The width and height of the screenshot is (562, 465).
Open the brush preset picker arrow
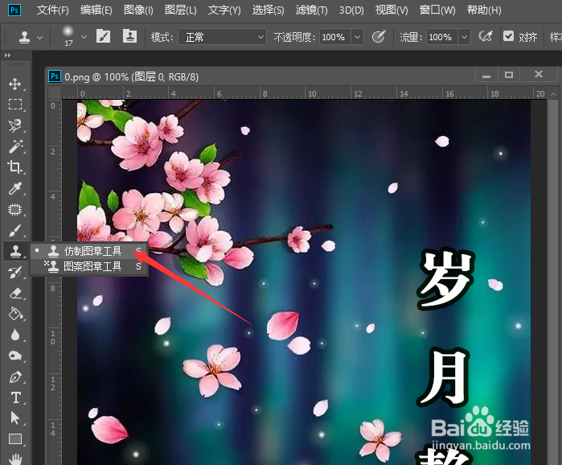[84, 37]
